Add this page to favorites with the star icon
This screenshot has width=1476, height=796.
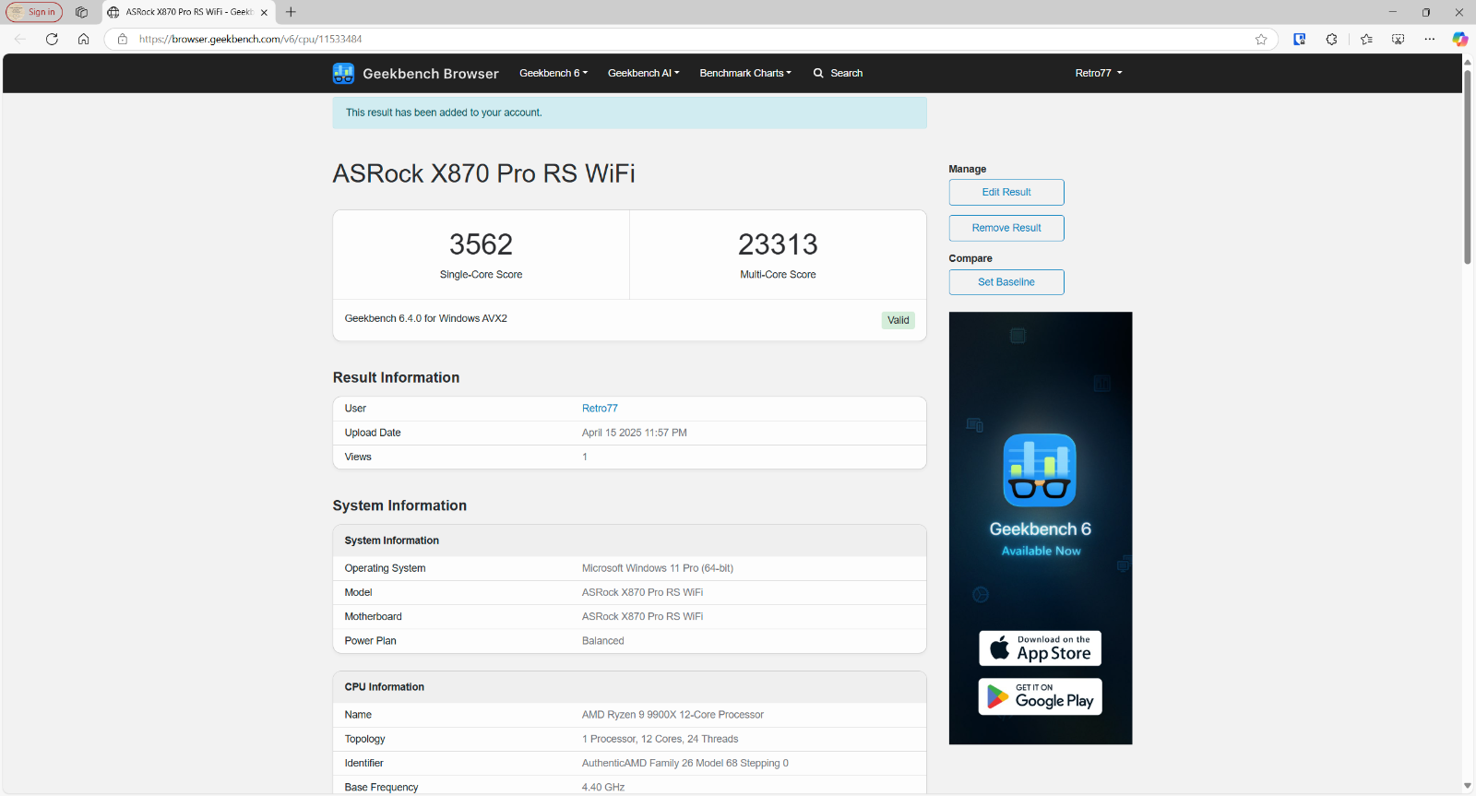(1261, 39)
